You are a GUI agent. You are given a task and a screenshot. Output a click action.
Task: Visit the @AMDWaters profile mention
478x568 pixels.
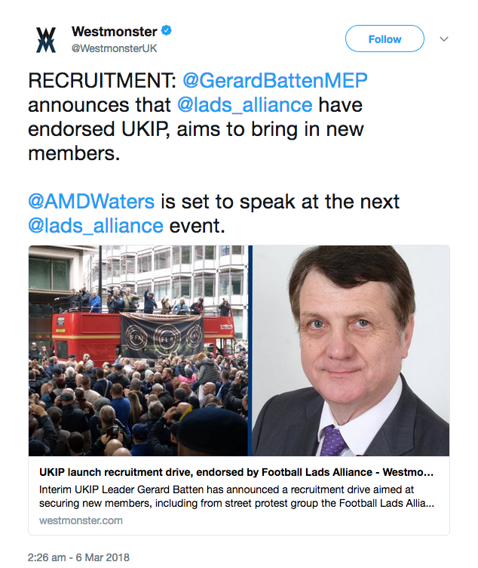pos(91,202)
